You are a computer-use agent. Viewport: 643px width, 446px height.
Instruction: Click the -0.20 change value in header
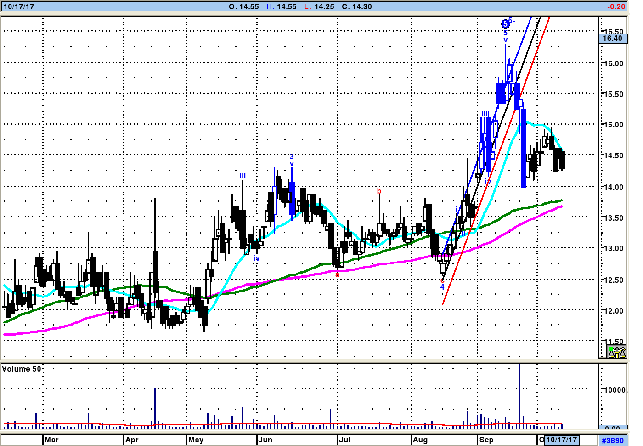pos(616,7)
